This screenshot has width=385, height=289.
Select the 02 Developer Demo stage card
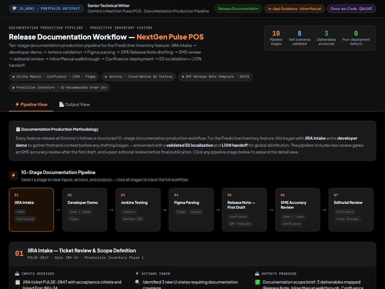pos(85,210)
